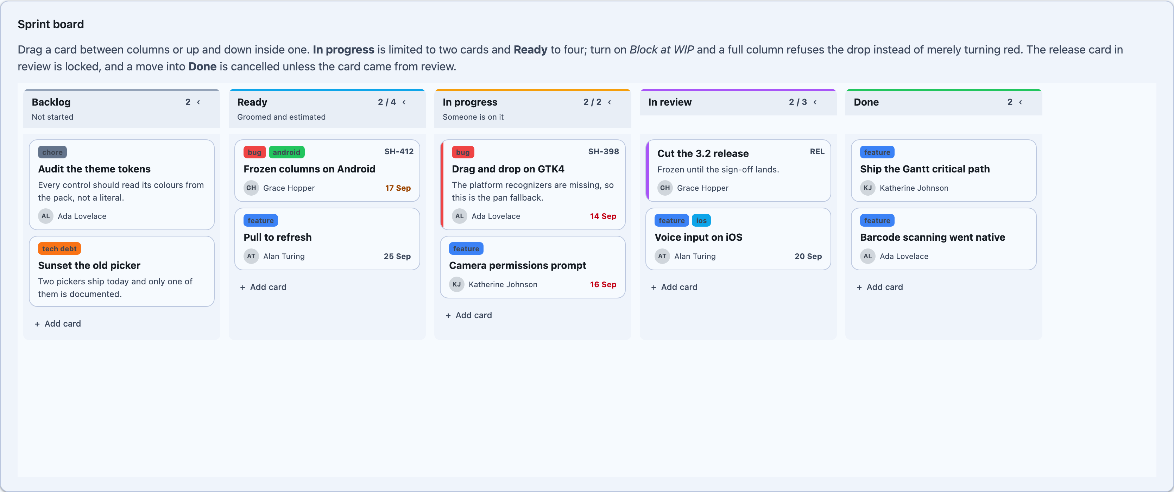Image resolution: width=1174 pixels, height=492 pixels.
Task: Click the KJ avatar on Ship the Gantt critical path
Action: point(868,188)
